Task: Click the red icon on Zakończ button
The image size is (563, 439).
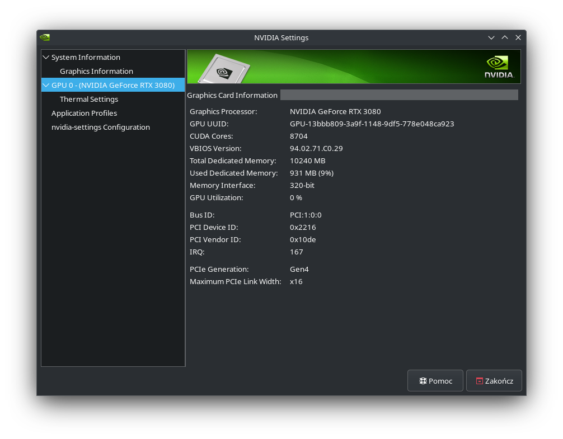Action: [480, 381]
